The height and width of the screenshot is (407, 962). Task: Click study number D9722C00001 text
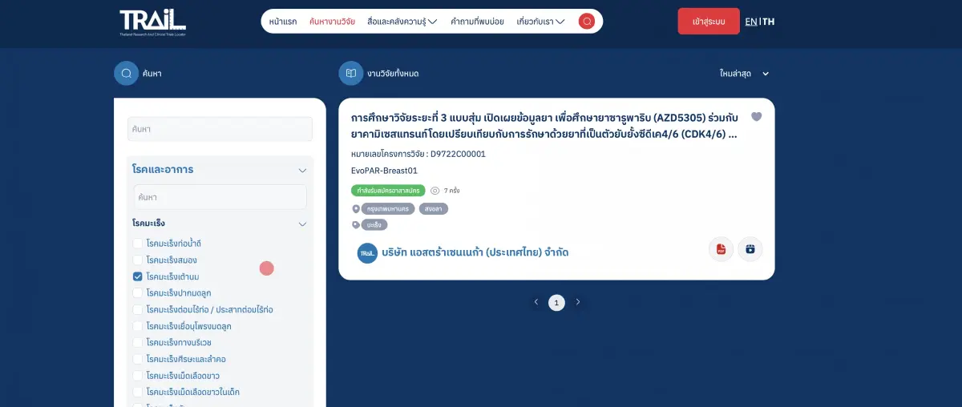[458, 154]
